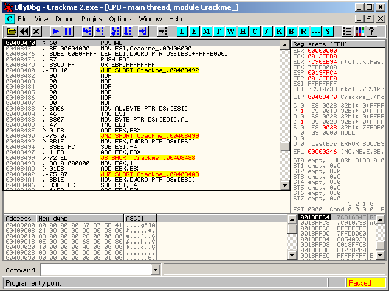The image size is (389, 291).
Task: Show Patches with slash button
Action: pos(267,32)
